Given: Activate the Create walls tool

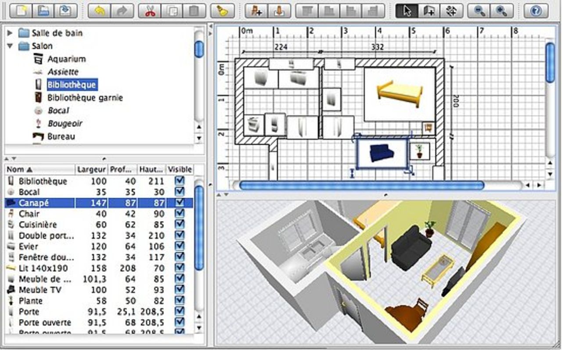Looking at the screenshot, I should (429, 11).
